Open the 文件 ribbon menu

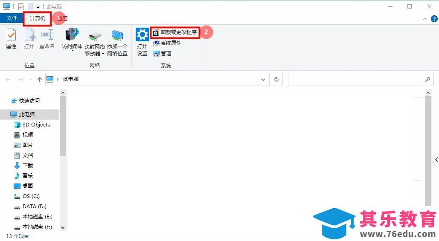point(12,18)
